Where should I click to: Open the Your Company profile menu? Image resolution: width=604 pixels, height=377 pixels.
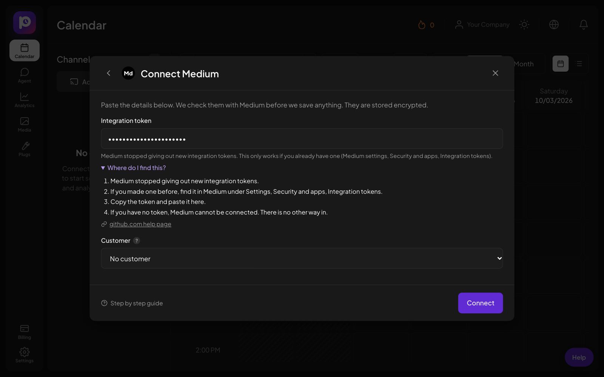coord(482,25)
